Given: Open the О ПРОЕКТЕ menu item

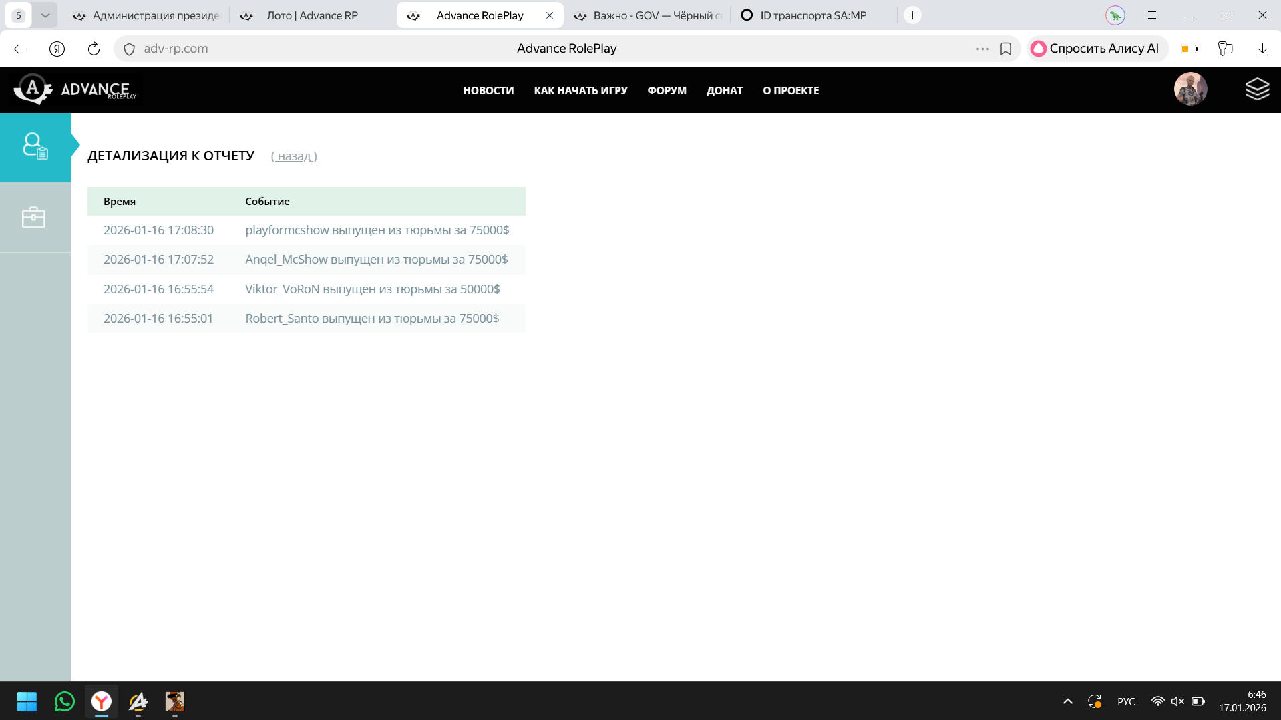Looking at the screenshot, I should point(791,90).
